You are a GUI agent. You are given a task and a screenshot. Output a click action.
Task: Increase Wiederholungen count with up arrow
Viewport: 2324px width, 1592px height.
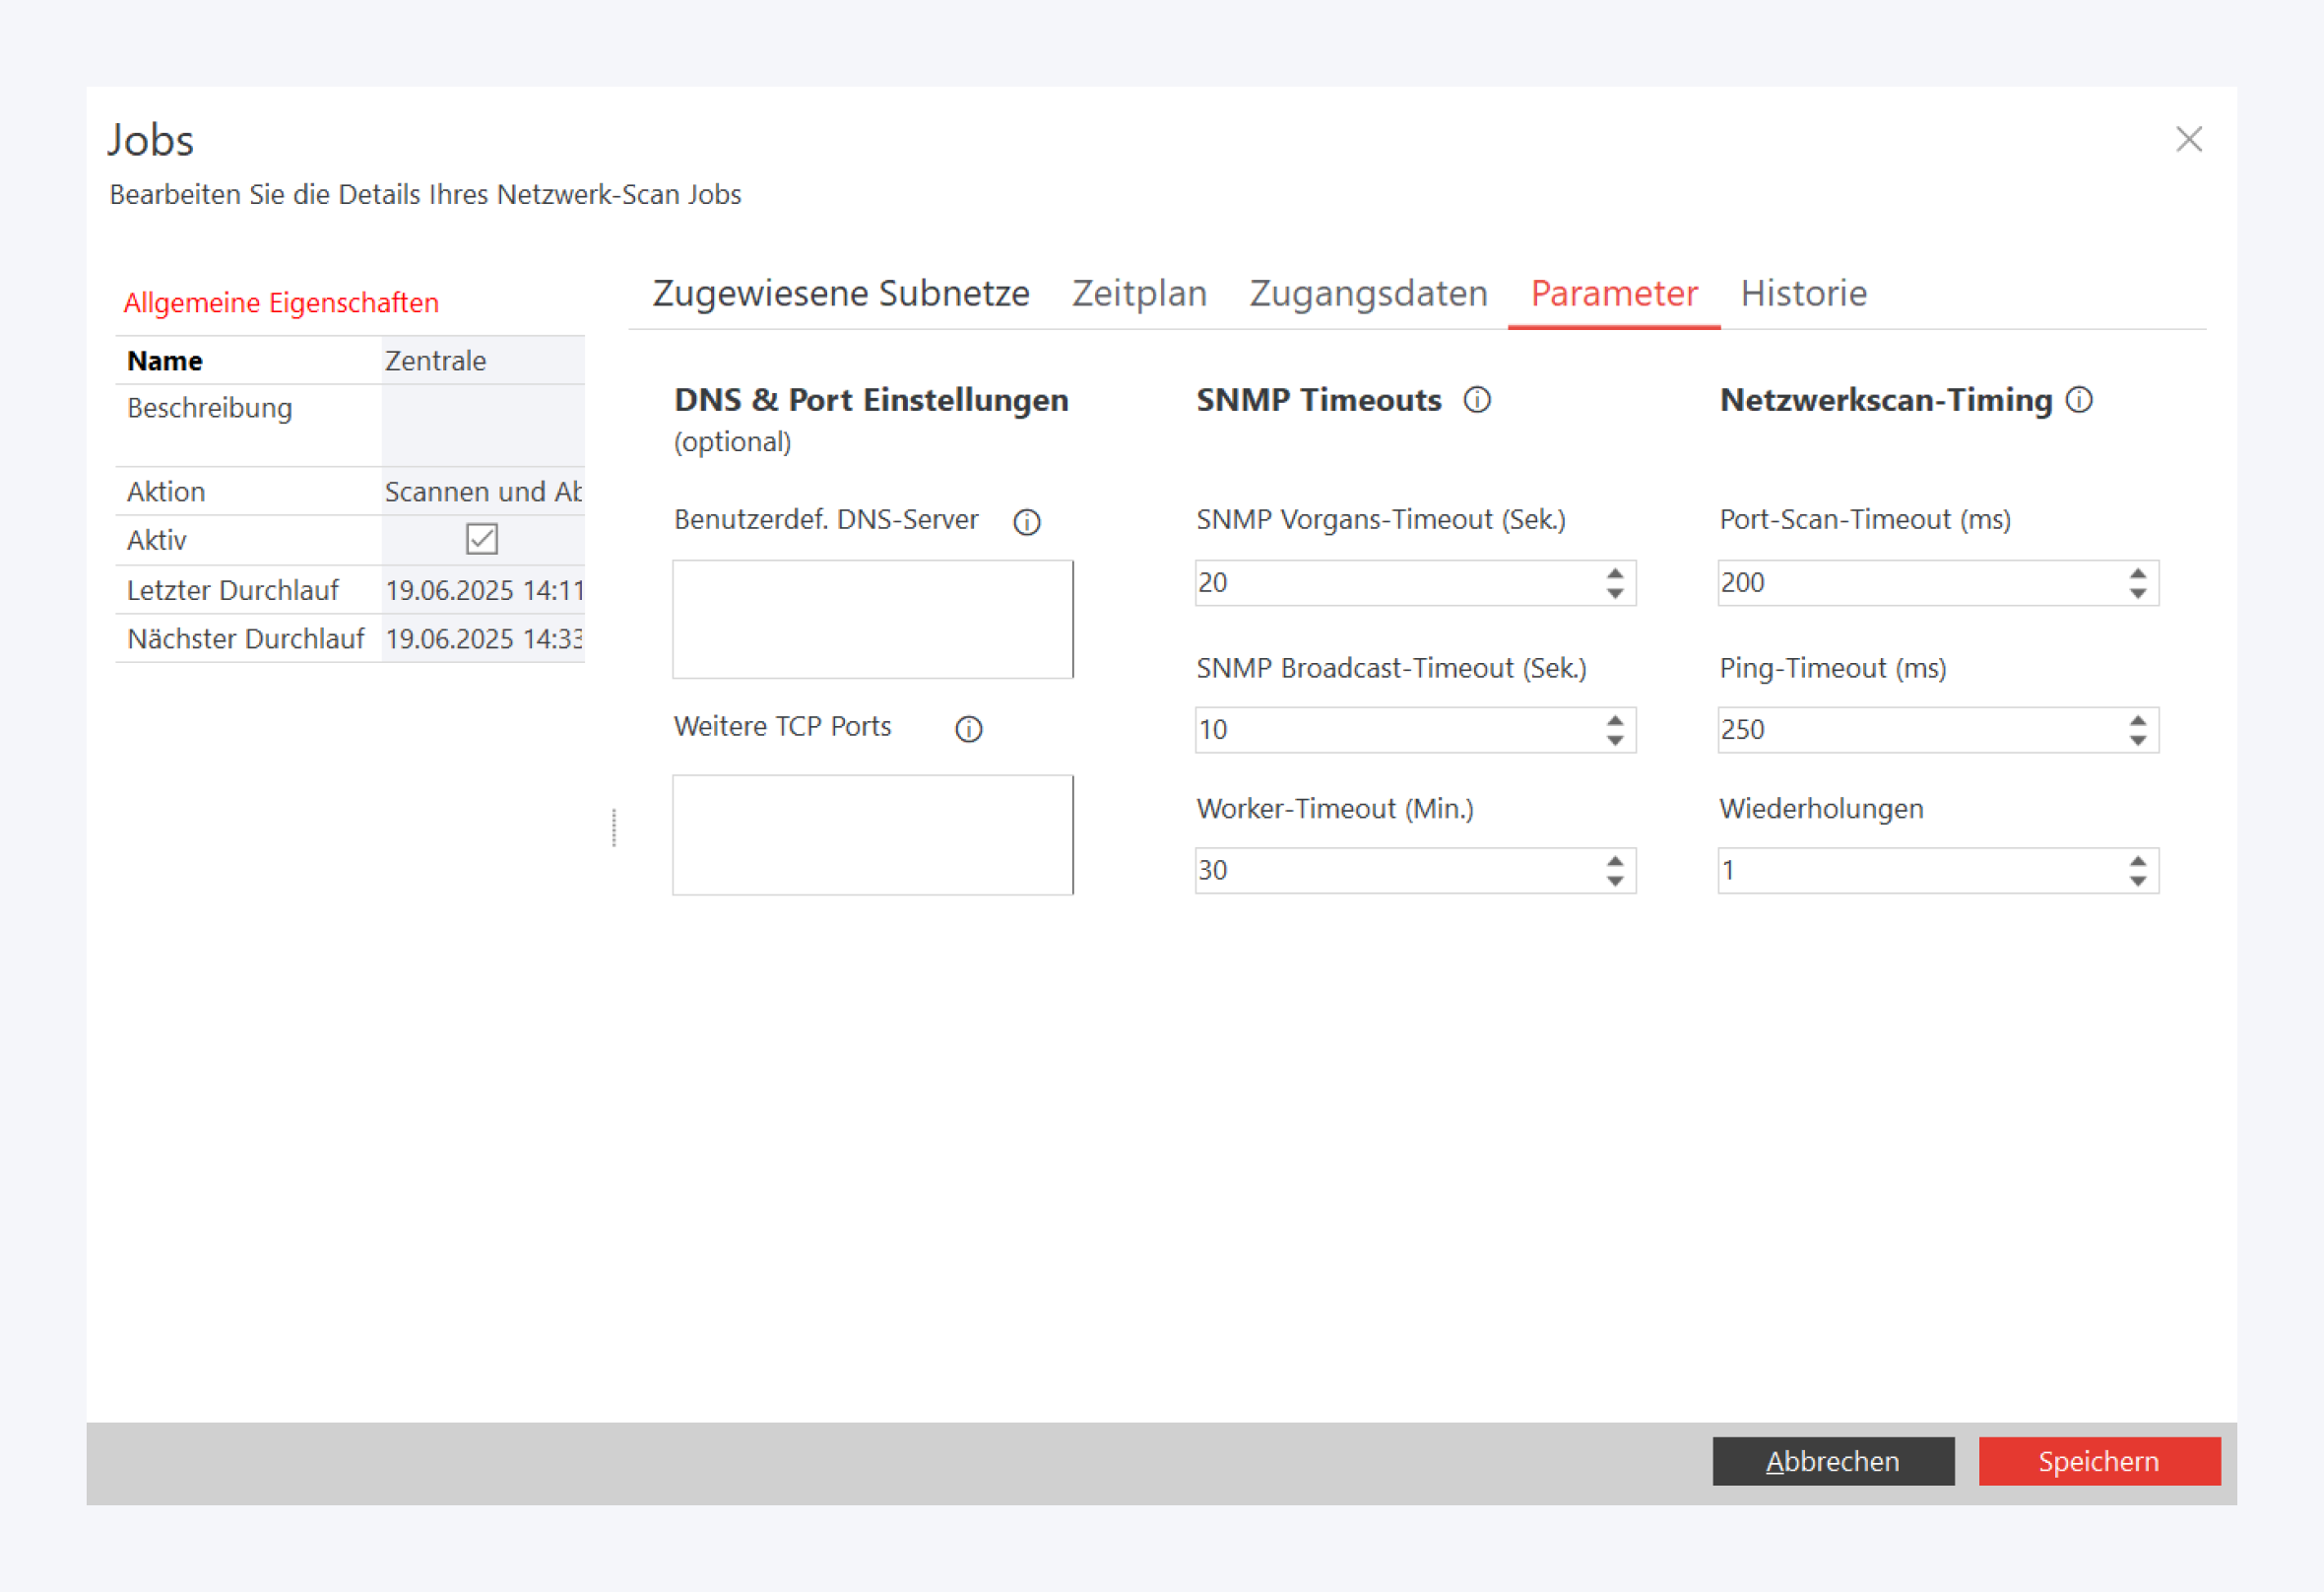point(2138,861)
